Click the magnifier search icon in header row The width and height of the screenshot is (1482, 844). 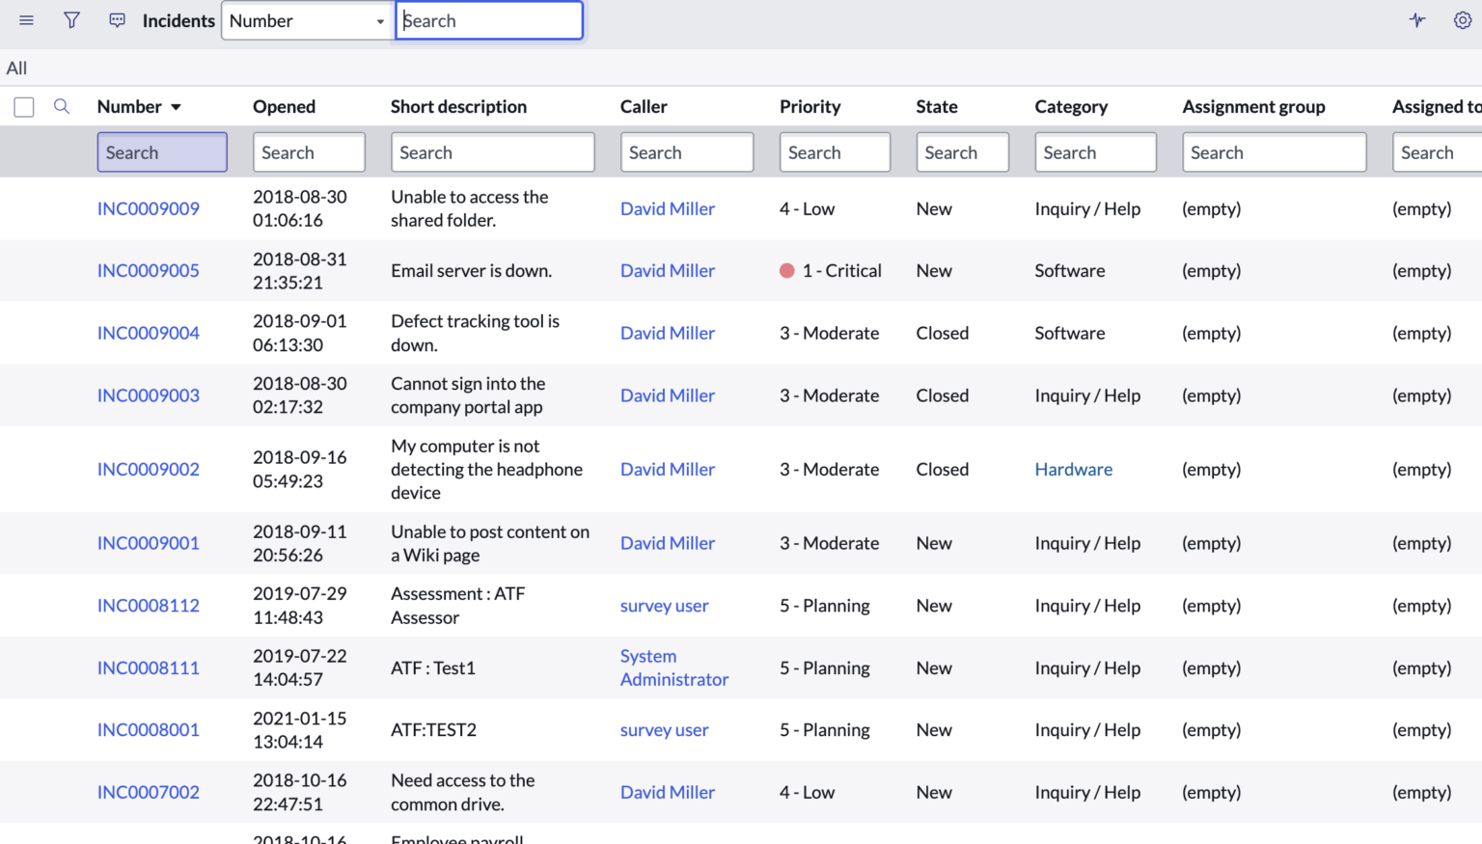62,106
